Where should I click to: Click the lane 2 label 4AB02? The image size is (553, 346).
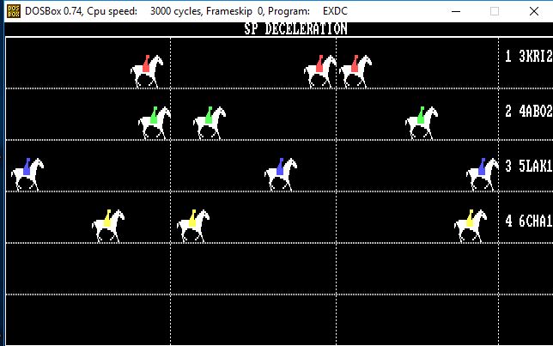[x=535, y=111]
